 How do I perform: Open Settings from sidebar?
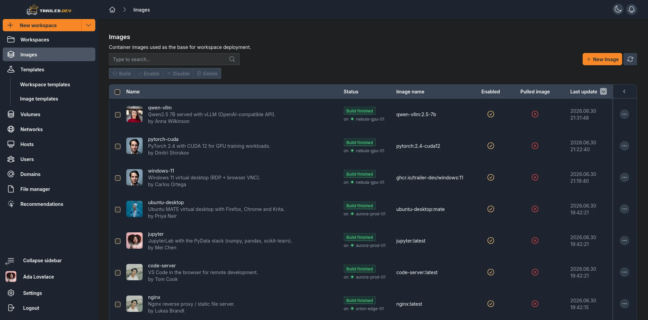(x=49, y=293)
